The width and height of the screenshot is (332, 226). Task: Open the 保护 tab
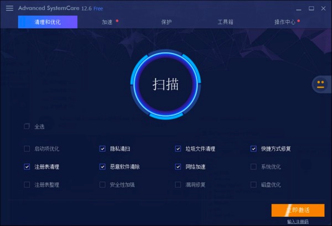click(166, 22)
